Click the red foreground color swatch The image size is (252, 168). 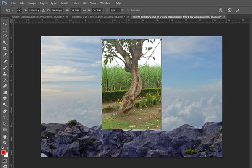(x=4, y=152)
